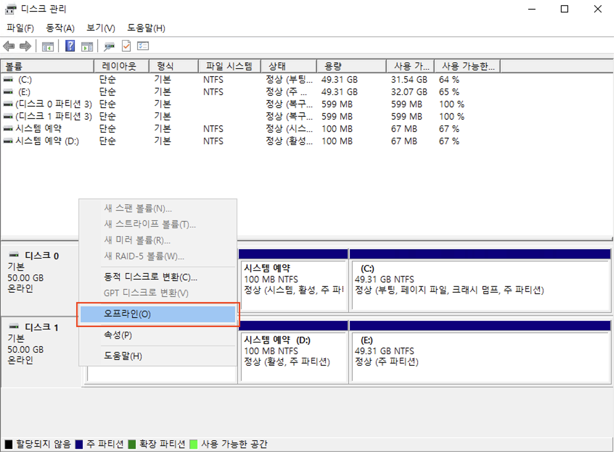Image resolution: width=614 pixels, height=452 pixels.
Task: Open the 보기(V) menu
Action: click(x=101, y=28)
